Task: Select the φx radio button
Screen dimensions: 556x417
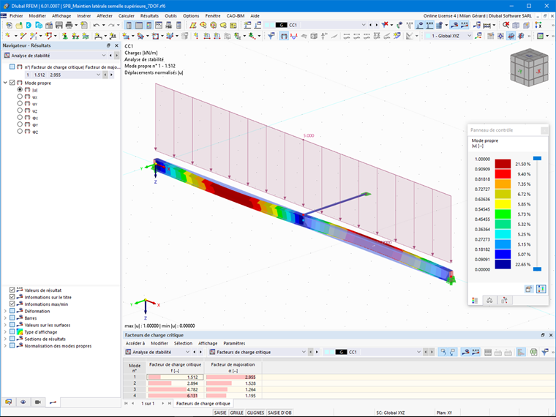Action: tap(20, 117)
